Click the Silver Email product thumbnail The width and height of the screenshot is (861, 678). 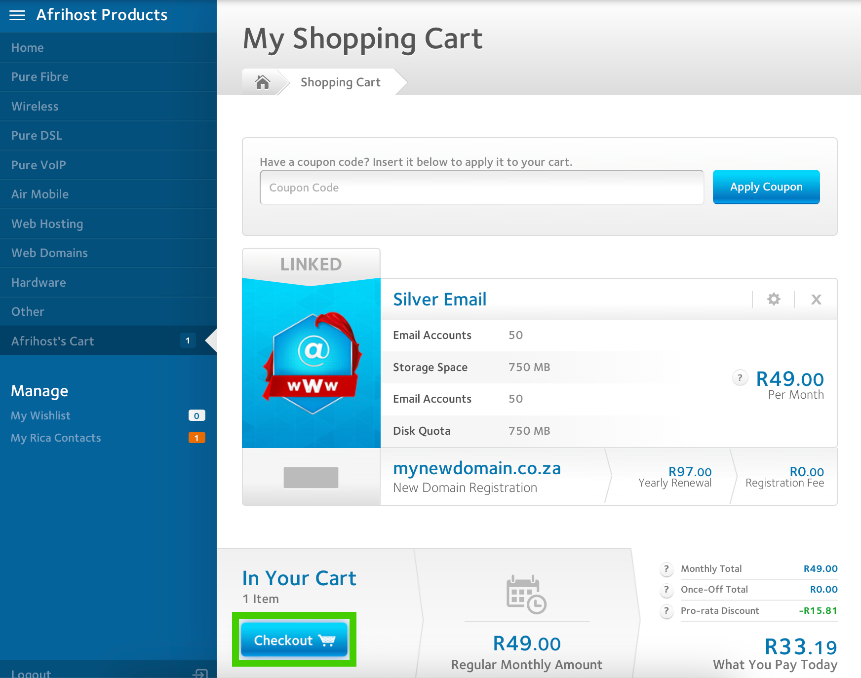312,363
